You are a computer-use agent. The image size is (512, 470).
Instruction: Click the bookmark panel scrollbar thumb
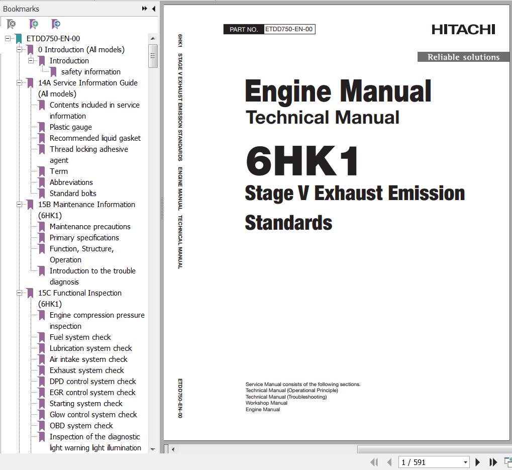(152, 56)
